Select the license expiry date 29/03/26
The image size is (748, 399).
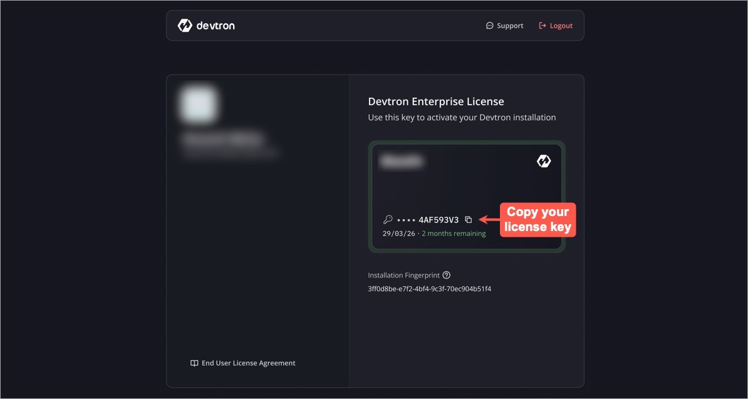(x=398, y=232)
